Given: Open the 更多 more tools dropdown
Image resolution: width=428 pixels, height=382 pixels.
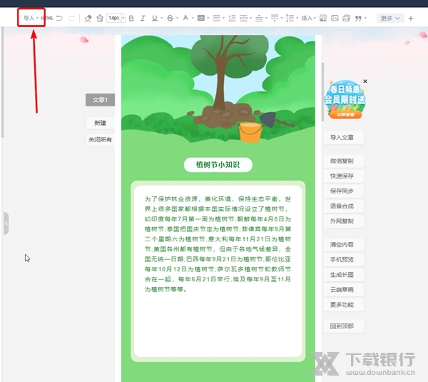Looking at the screenshot, I should point(390,19).
